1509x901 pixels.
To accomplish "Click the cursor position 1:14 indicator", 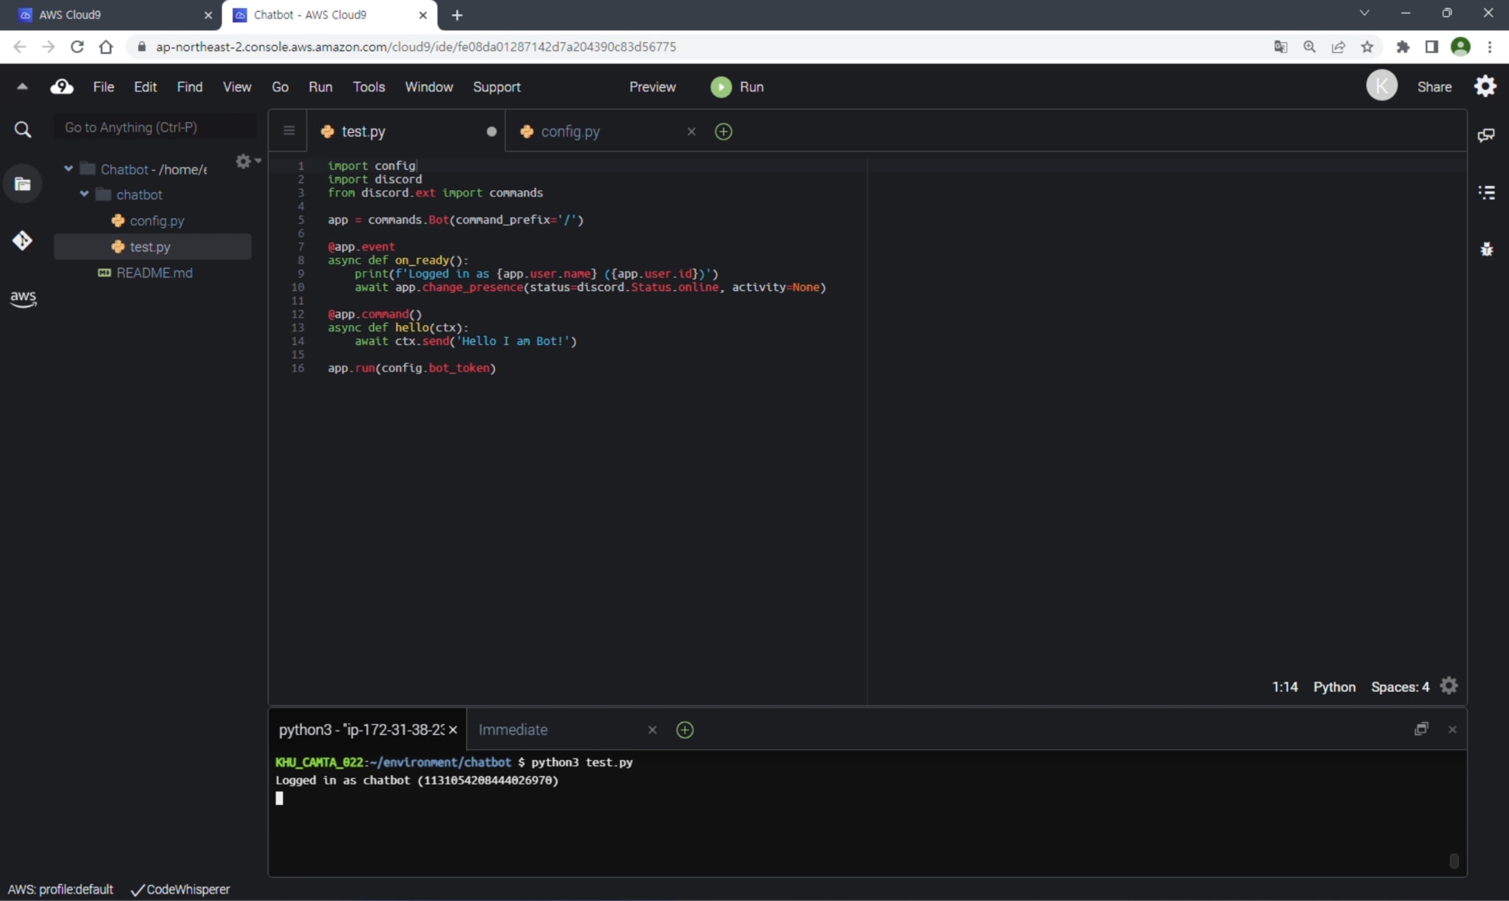I will point(1284,687).
